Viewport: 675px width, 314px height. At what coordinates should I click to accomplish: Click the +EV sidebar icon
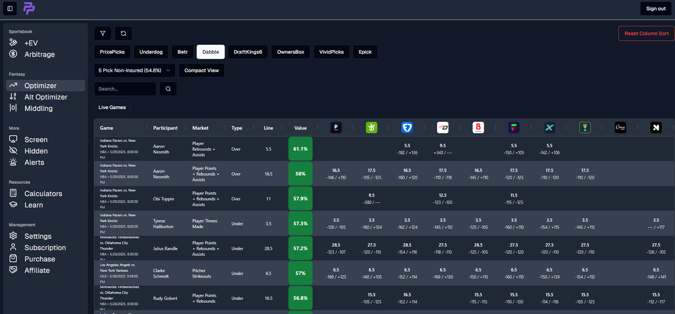click(13, 43)
